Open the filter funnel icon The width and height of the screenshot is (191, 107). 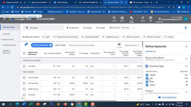[25, 45]
